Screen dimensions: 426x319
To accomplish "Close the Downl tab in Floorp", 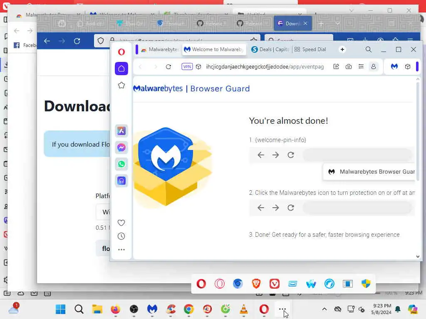I will coord(305,24).
